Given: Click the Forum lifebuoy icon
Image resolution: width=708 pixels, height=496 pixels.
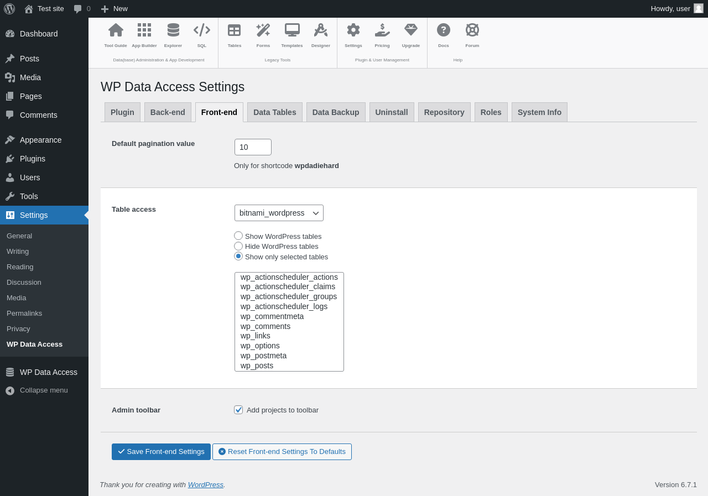Looking at the screenshot, I should tap(472, 30).
